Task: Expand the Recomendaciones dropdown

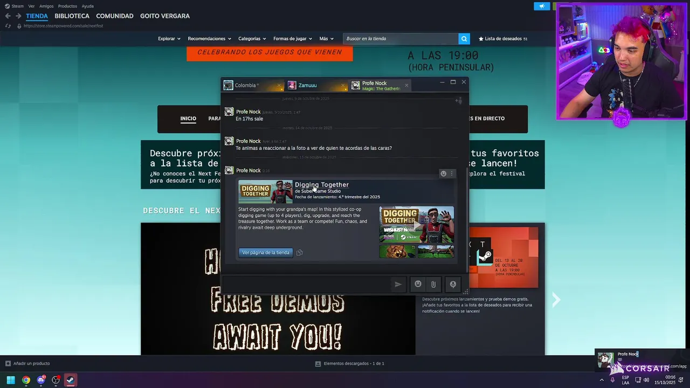Action: [x=209, y=39]
